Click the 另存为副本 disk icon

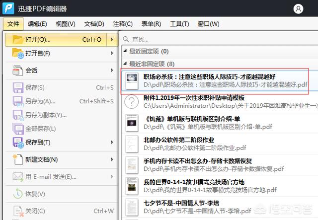point(18,115)
